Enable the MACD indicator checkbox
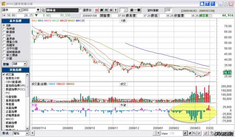 pyautogui.click(x=4, y=119)
